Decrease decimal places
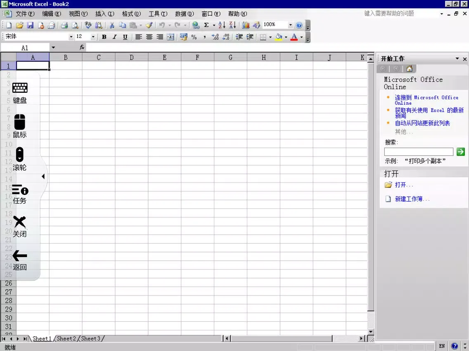This screenshot has height=351, width=469. (226, 37)
